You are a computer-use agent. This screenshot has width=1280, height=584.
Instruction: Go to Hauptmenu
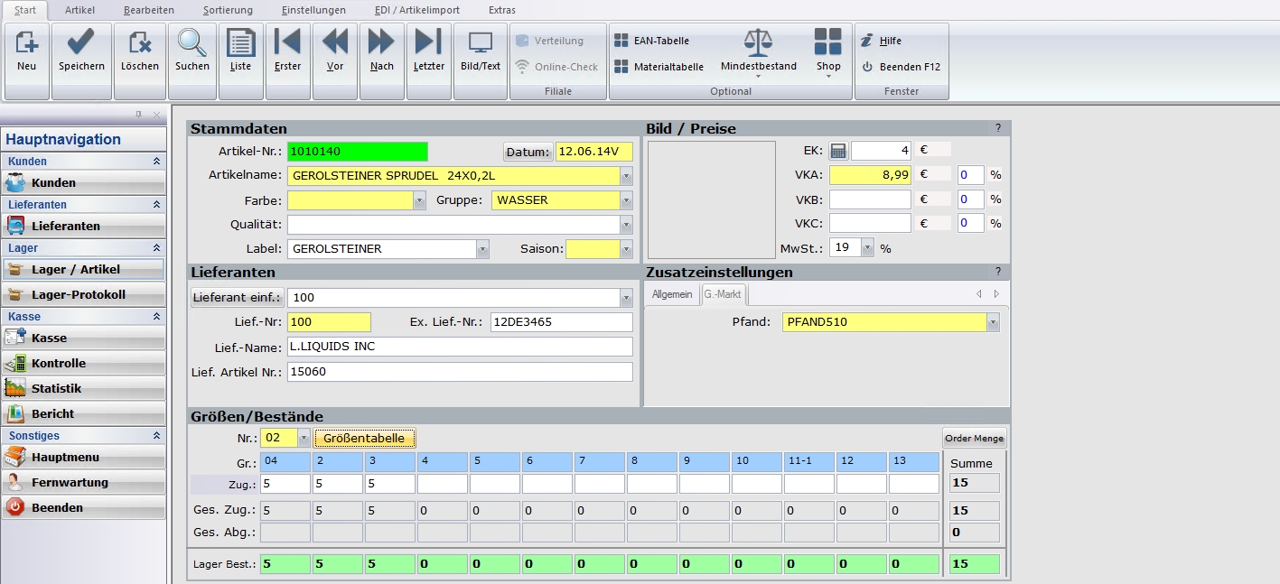click(x=83, y=458)
